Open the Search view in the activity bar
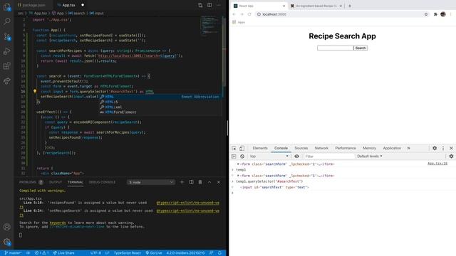Screen dimensions: 456x256 (6, 21)
